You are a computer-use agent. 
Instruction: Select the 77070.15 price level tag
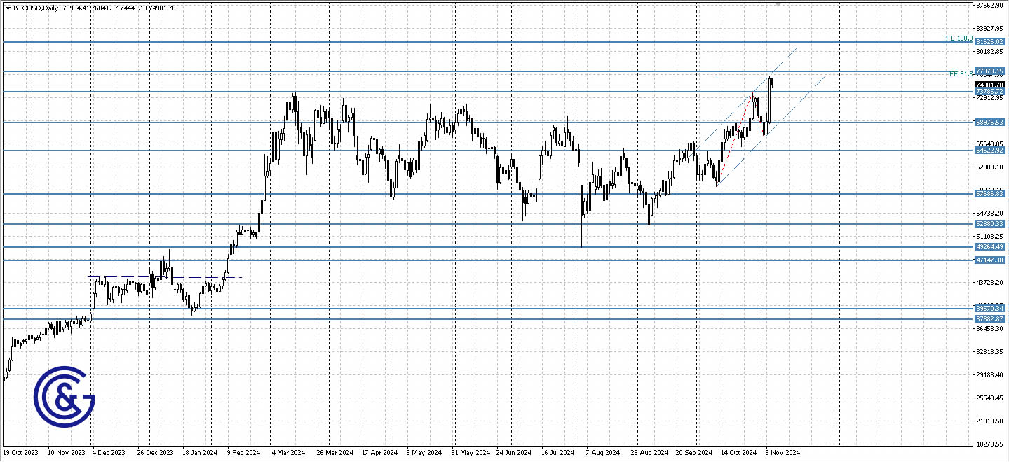(x=990, y=71)
